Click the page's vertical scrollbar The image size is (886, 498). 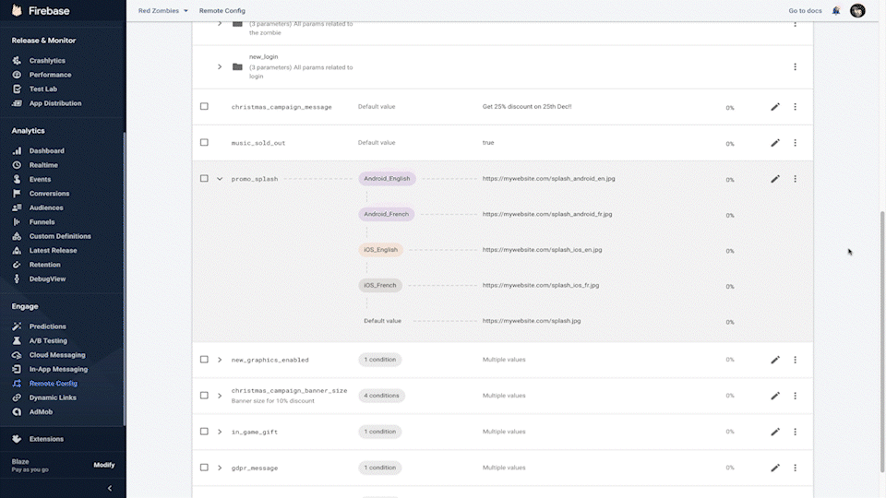point(881,277)
